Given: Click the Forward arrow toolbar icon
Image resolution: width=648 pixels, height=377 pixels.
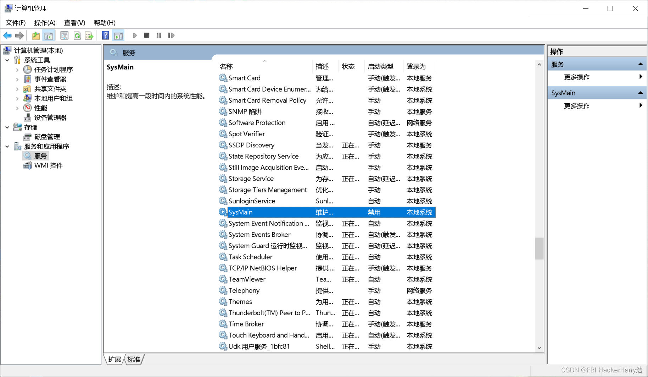Looking at the screenshot, I should (19, 35).
